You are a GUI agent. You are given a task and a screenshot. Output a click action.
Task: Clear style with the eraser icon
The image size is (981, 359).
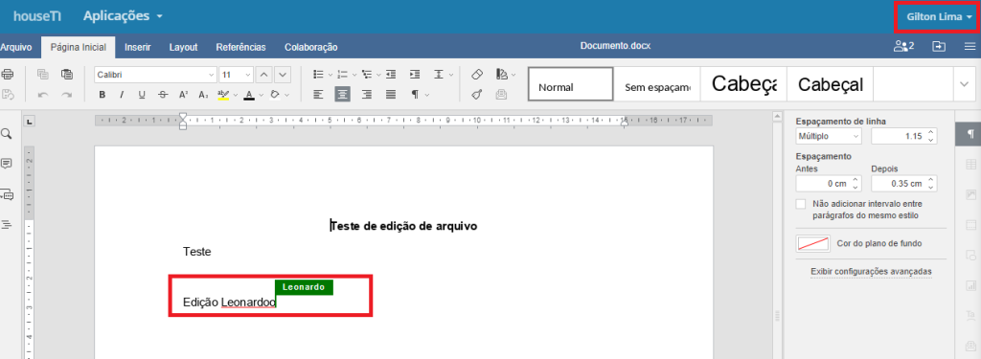click(477, 75)
